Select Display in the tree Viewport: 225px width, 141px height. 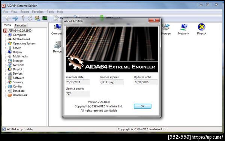[18, 52]
